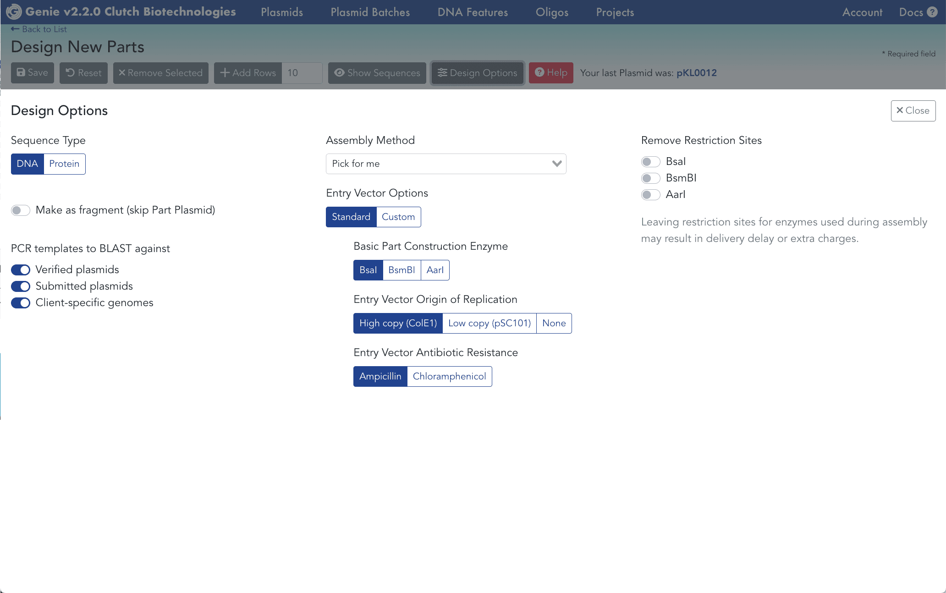Open the Plasmid Batches menu
This screenshot has height=593, width=946.
click(370, 12)
